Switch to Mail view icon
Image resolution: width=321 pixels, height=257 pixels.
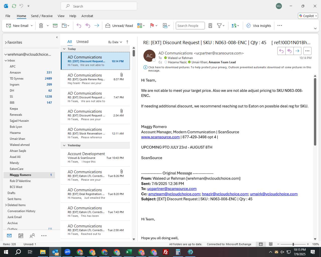(x=9, y=236)
